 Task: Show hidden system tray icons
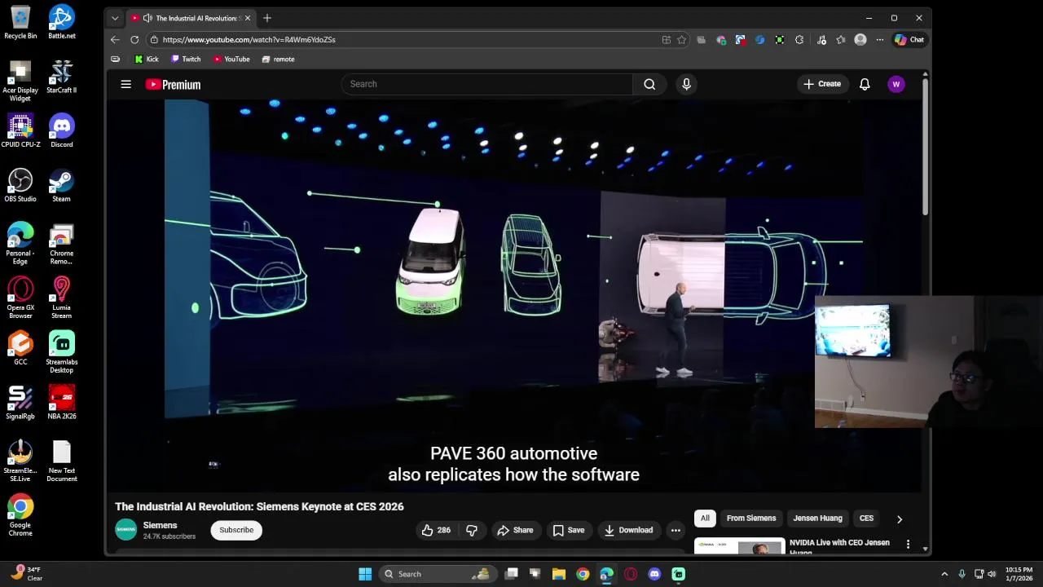click(944, 574)
